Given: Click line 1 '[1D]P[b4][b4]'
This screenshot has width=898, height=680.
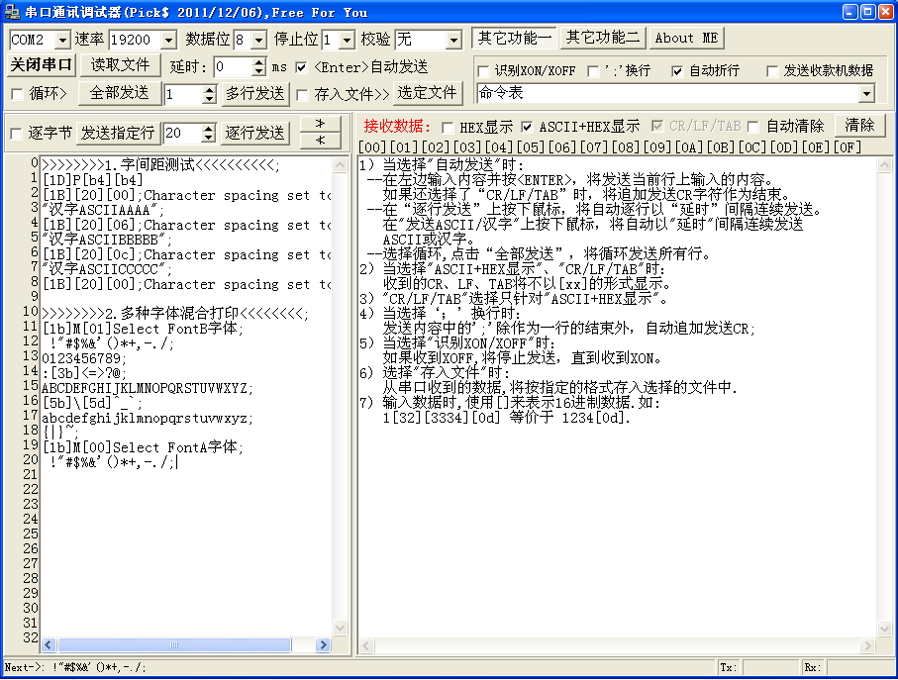Looking at the screenshot, I should pyautogui.click(x=93, y=180).
